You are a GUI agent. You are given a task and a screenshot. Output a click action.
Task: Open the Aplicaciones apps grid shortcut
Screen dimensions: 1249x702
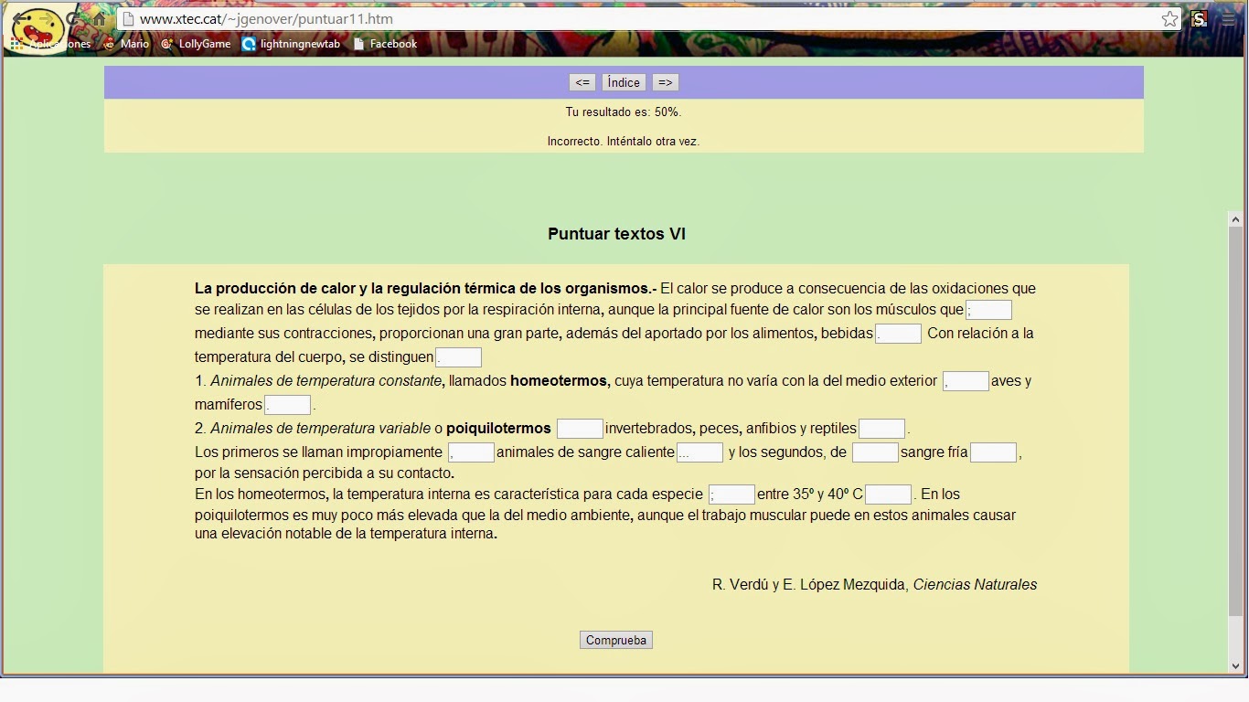50,44
